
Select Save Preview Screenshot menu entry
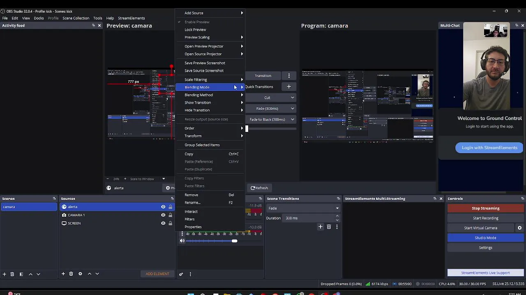(210, 63)
